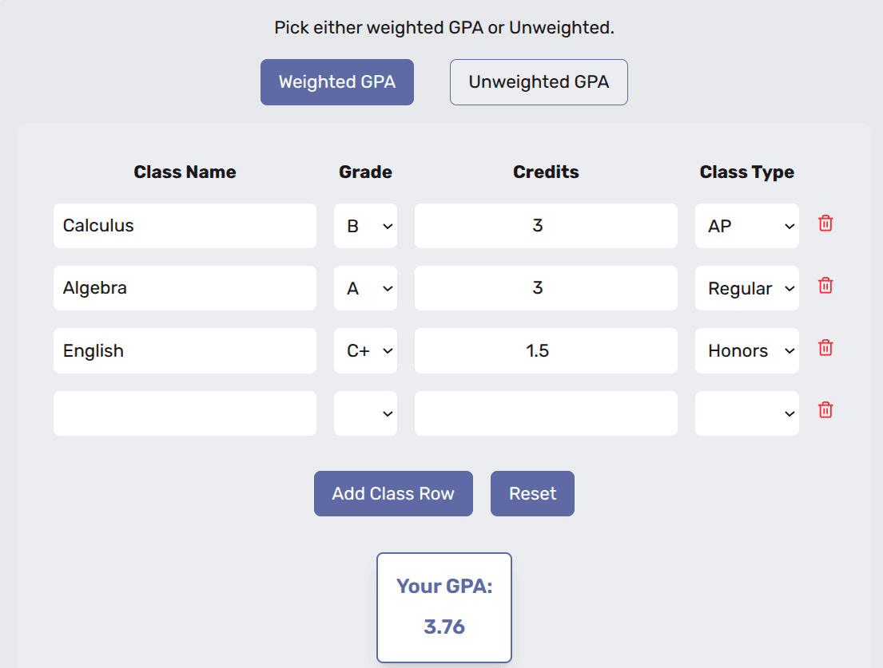
Task: Open the grade dropdown for Algebra
Action: click(x=365, y=288)
